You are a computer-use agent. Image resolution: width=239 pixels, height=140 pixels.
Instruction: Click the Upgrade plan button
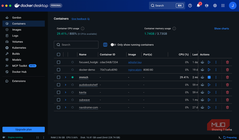(24, 130)
